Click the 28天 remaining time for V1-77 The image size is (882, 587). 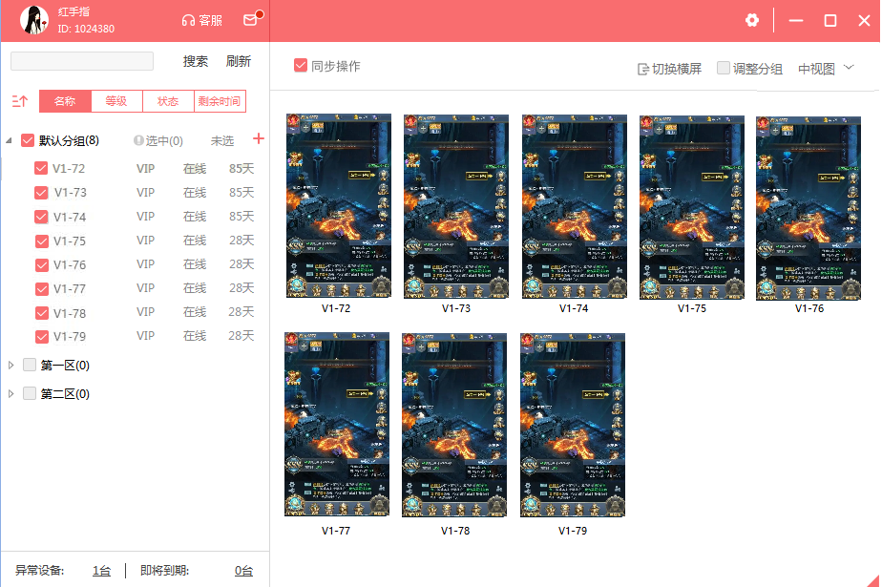click(241, 288)
